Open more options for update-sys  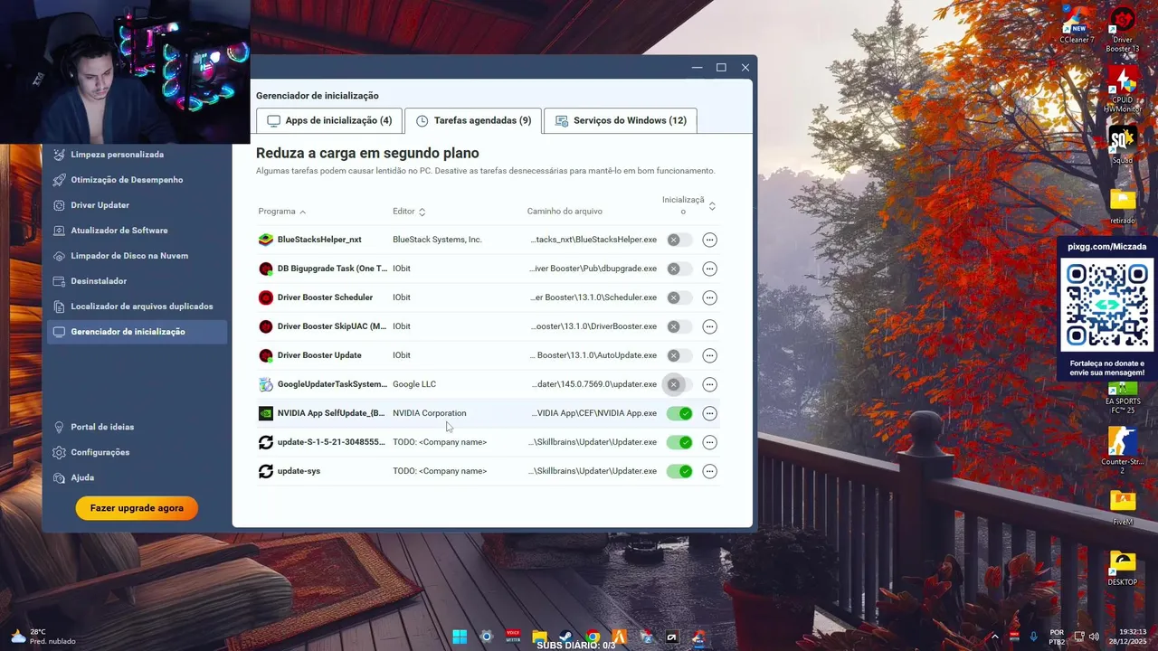pos(709,471)
